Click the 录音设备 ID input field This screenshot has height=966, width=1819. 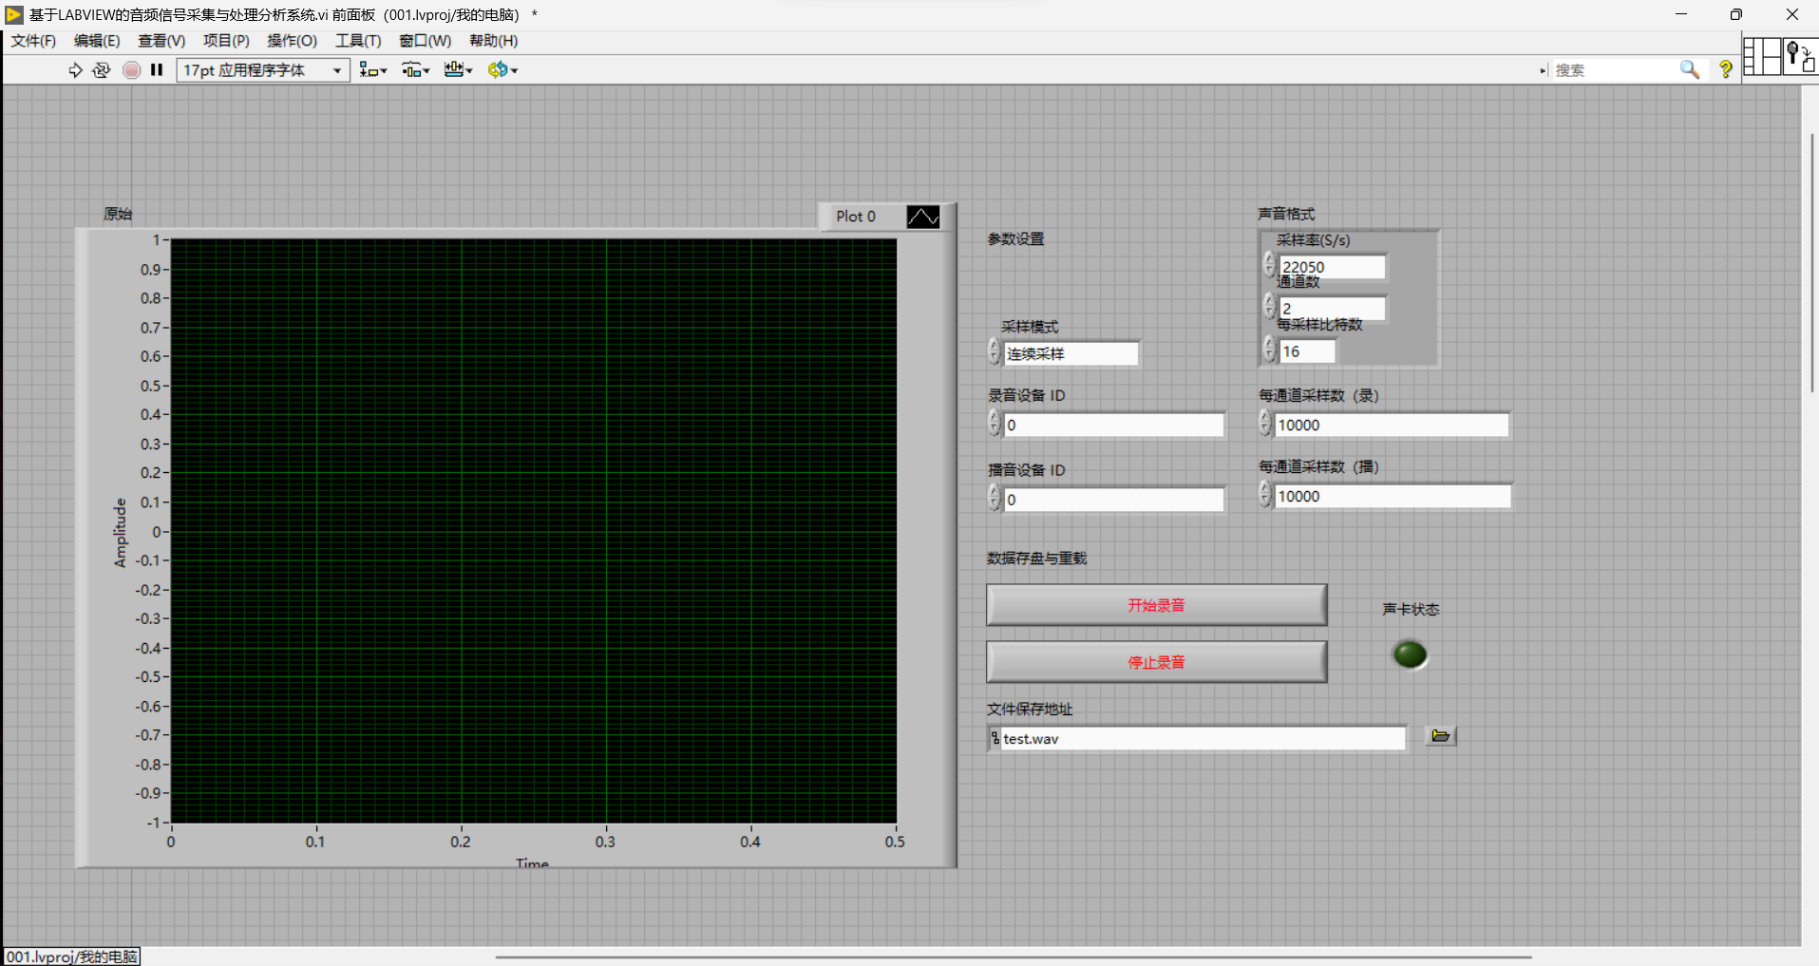point(1113,426)
